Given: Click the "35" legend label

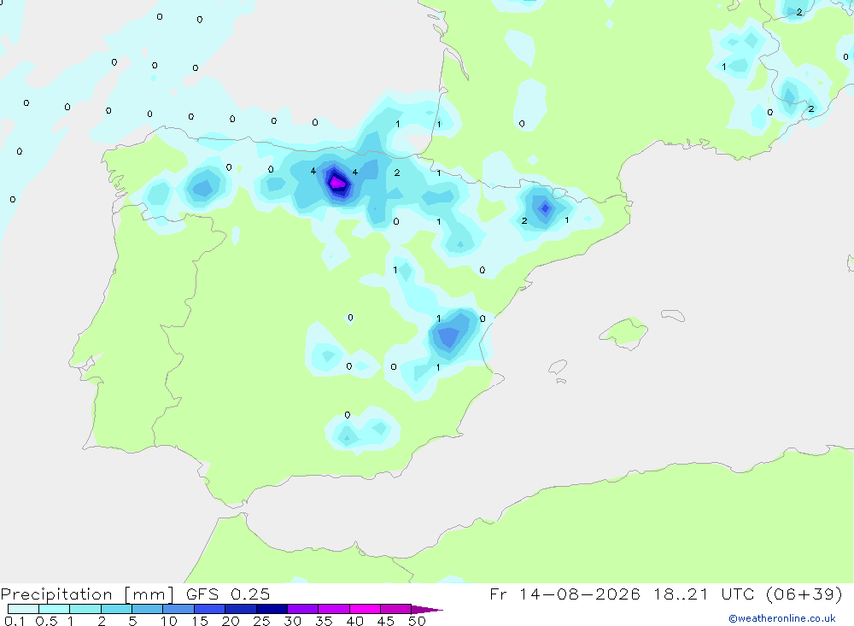Looking at the screenshot, I should 324,621.
